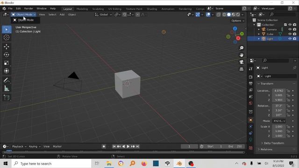Play the animation
Screen dimensions: 299x168
point(128,147)
